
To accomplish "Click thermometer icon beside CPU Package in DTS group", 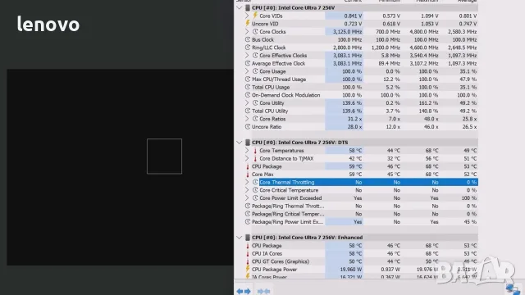I will click(248, 166).
